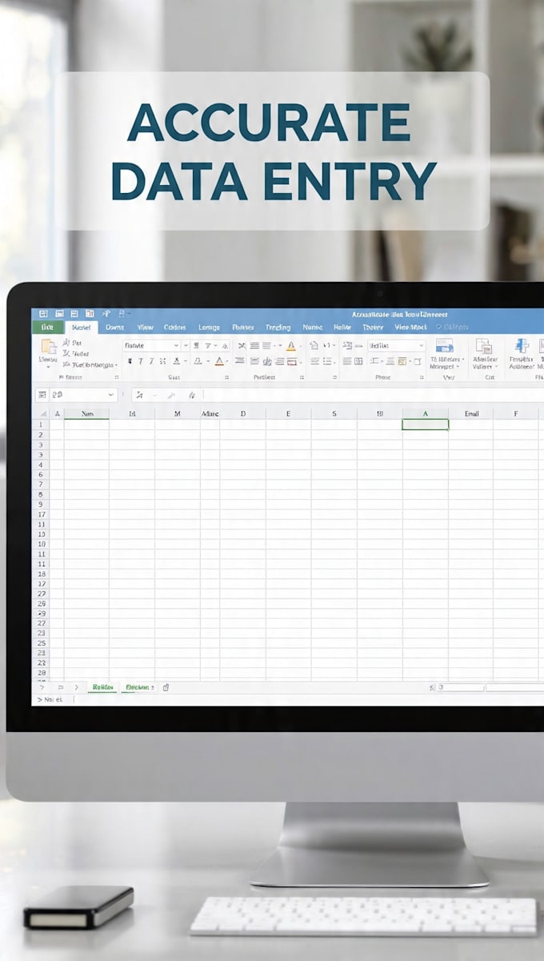544x961 pixels.
Task: Select the column F header
Action: pos(516,414)
